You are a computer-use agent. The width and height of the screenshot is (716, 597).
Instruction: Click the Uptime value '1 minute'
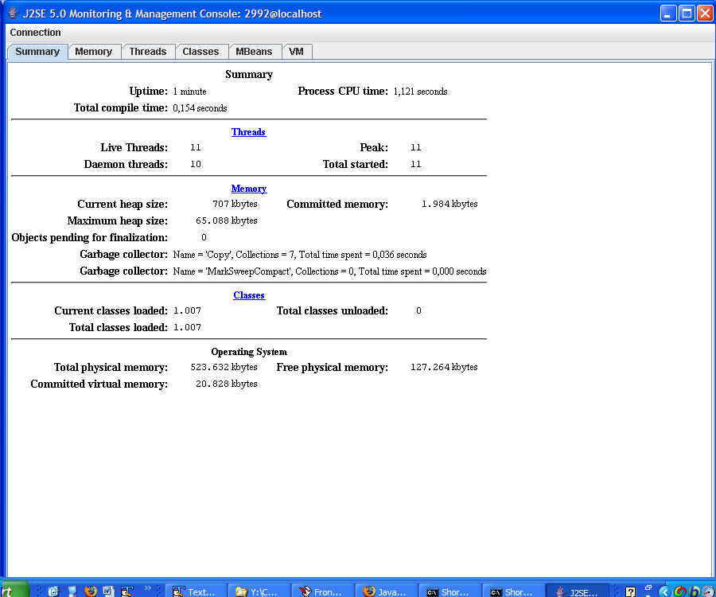pyautogui.click(x=189, y=92)
